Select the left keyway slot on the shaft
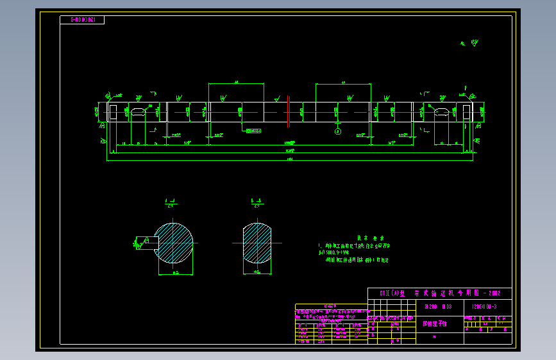 coord(139,112)
